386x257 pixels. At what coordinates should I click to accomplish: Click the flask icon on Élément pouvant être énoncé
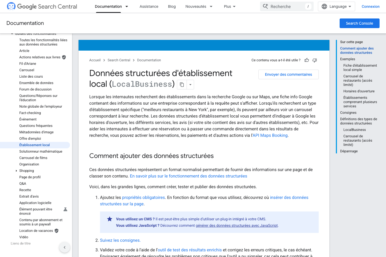[65, 209]
